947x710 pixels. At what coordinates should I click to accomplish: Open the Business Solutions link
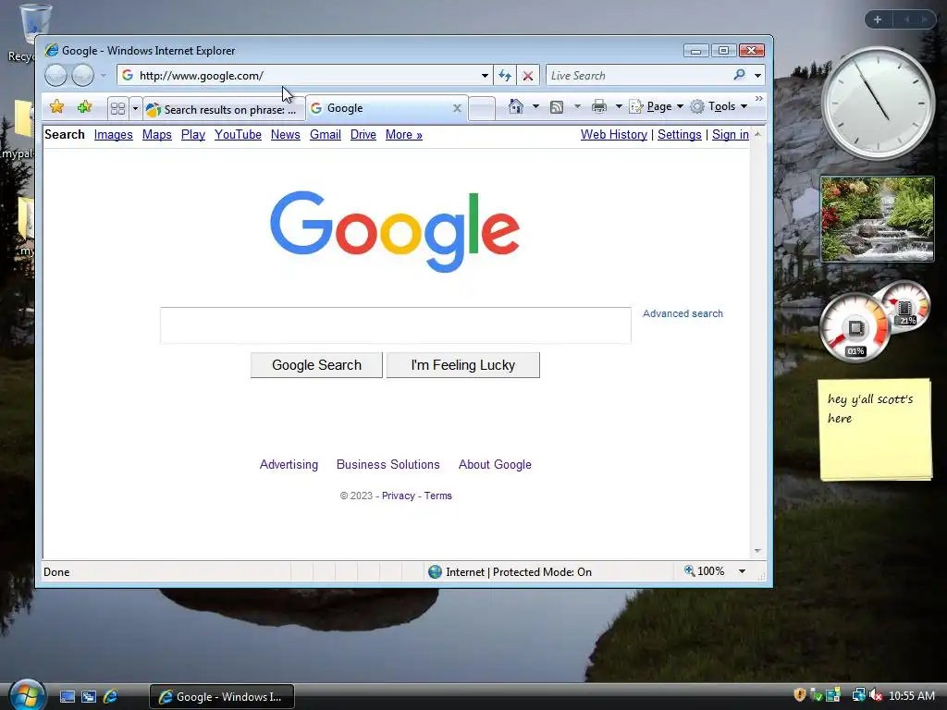point(387,464)
